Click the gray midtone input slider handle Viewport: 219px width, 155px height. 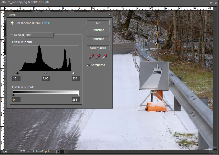pyautogui.click(x=46, y=73)
